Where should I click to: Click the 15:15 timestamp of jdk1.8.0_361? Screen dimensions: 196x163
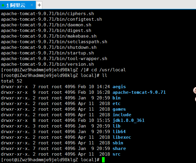103,120
